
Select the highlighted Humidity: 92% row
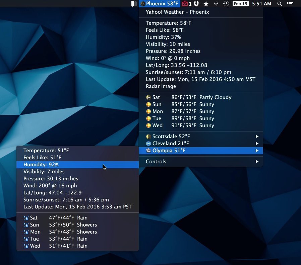click(x=77, y=165)
